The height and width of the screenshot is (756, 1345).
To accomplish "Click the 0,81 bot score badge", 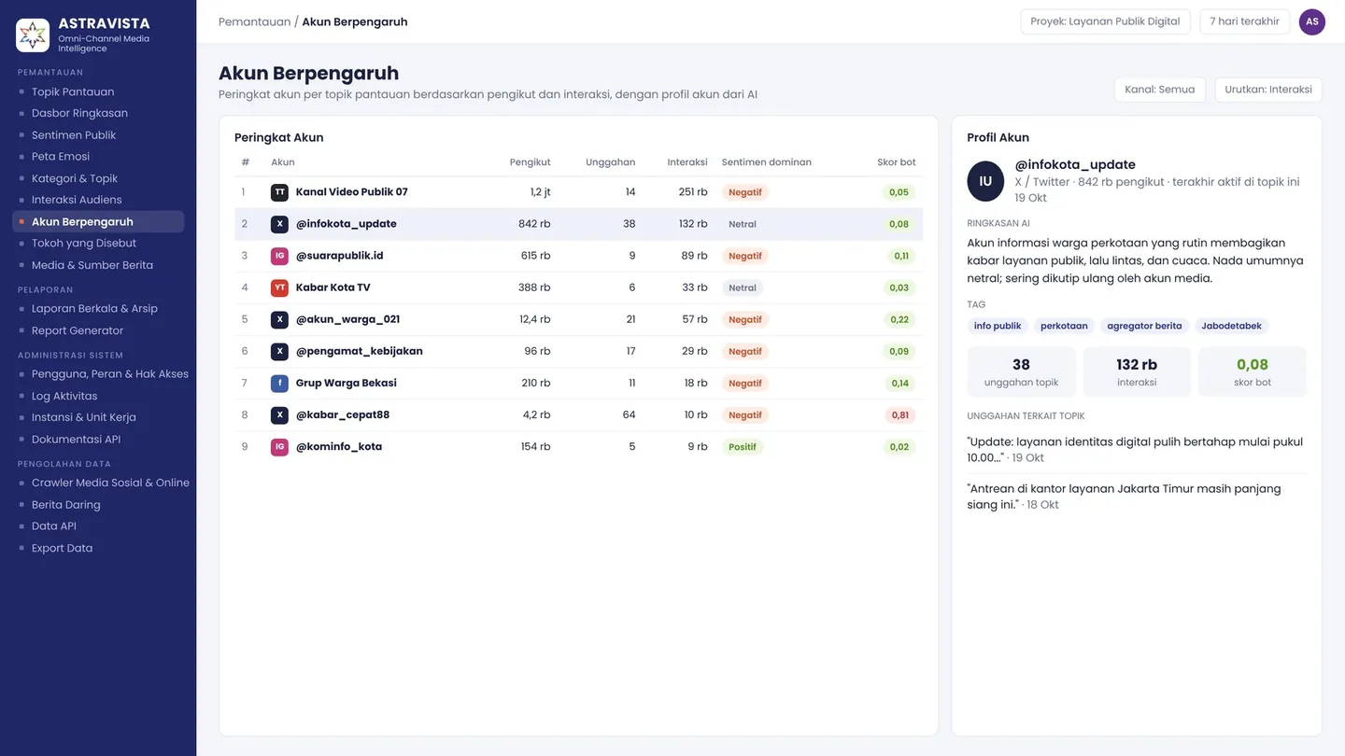I will [x=899, y=415].
